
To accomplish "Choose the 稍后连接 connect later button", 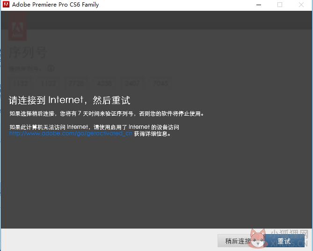I will point(238,241).
